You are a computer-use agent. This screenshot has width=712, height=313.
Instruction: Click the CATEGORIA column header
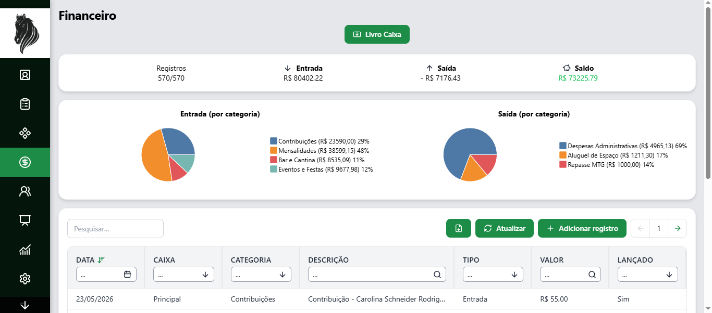tap(251, 260)
